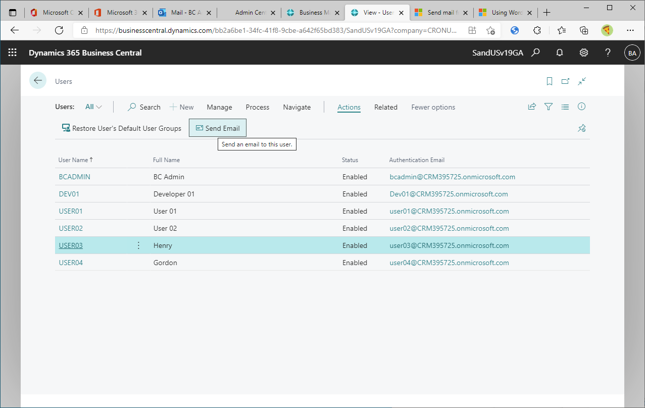Open page in new window icon
Screen dimensions: 645x408
point(566,81)
